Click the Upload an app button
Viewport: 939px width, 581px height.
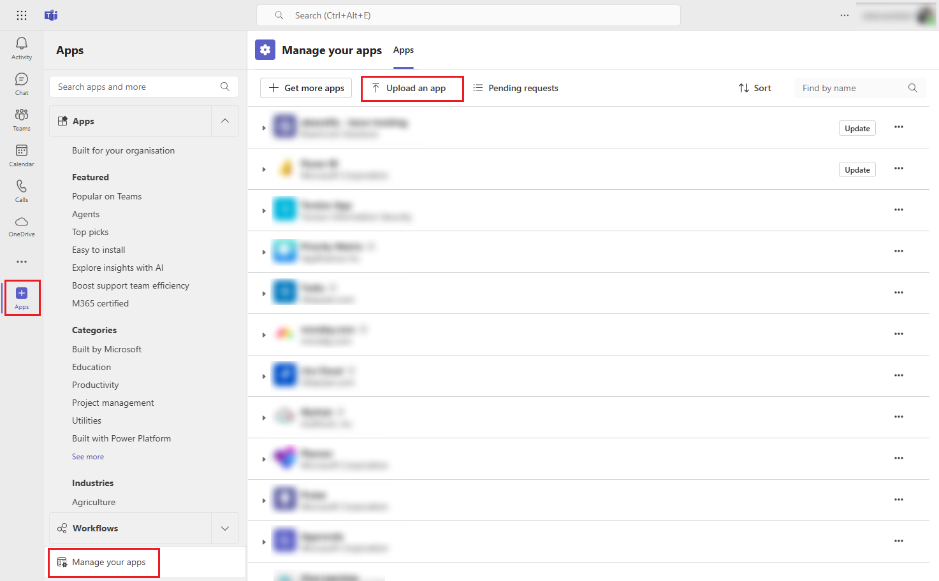tap(412, 88)
